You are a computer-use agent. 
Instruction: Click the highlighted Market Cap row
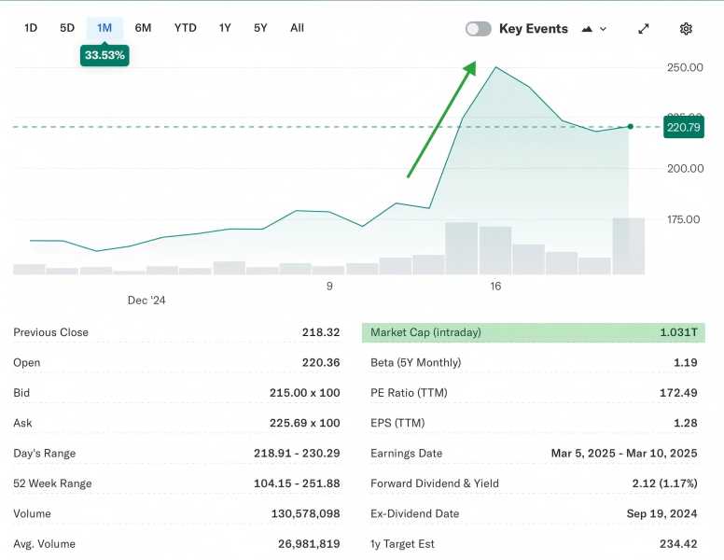533,332
